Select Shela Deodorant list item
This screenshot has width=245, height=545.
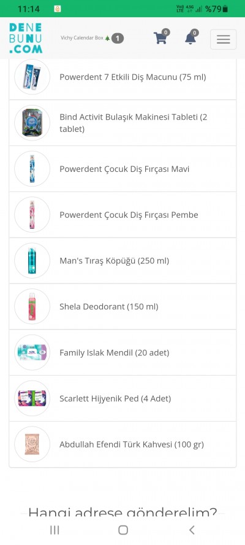click(x=123, y=307)
